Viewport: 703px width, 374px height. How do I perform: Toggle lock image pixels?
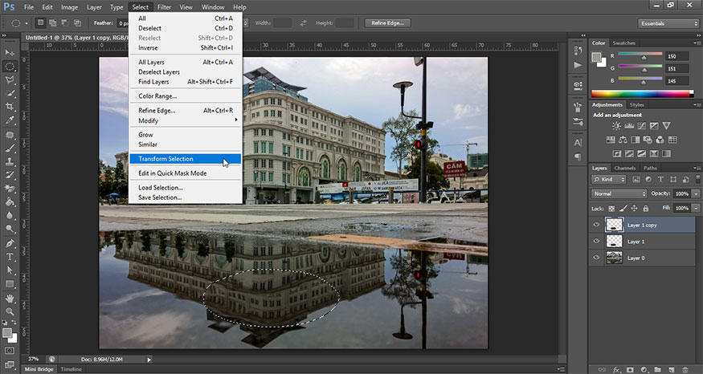(x=623, y=209)
